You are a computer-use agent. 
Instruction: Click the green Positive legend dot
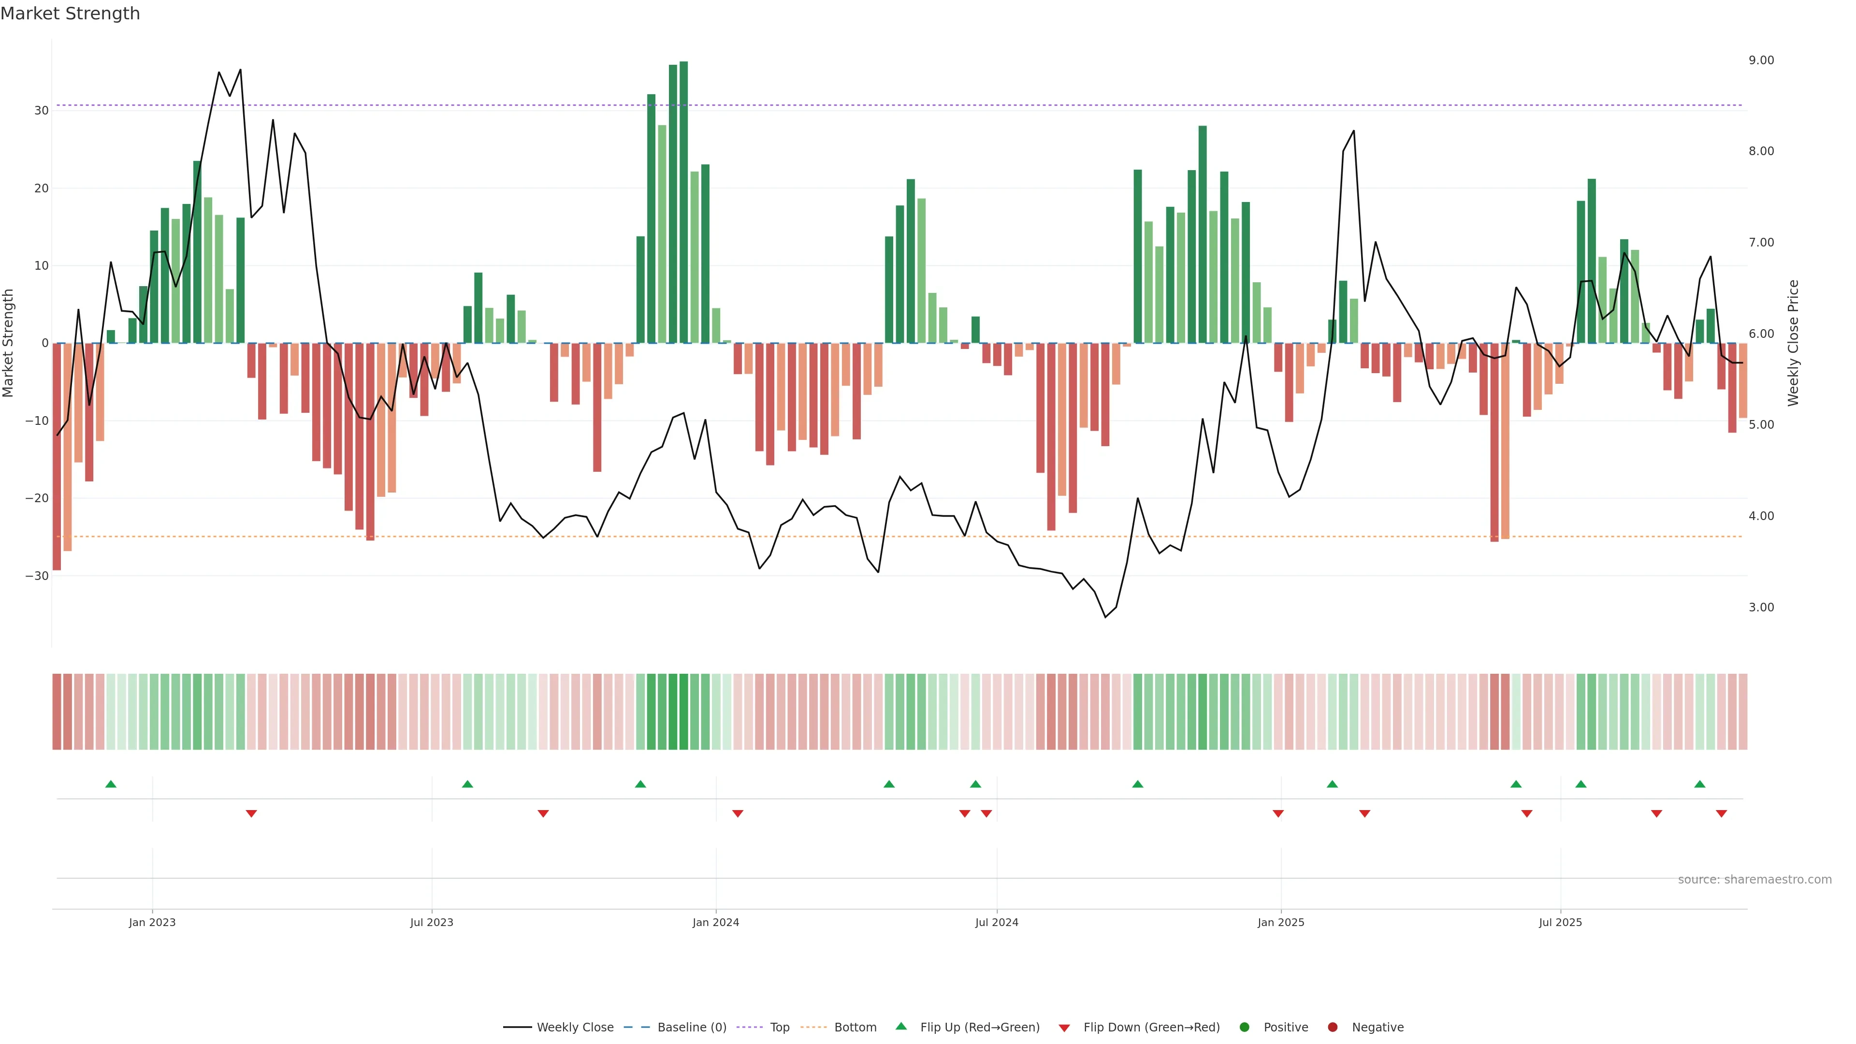point(1244,1028)
